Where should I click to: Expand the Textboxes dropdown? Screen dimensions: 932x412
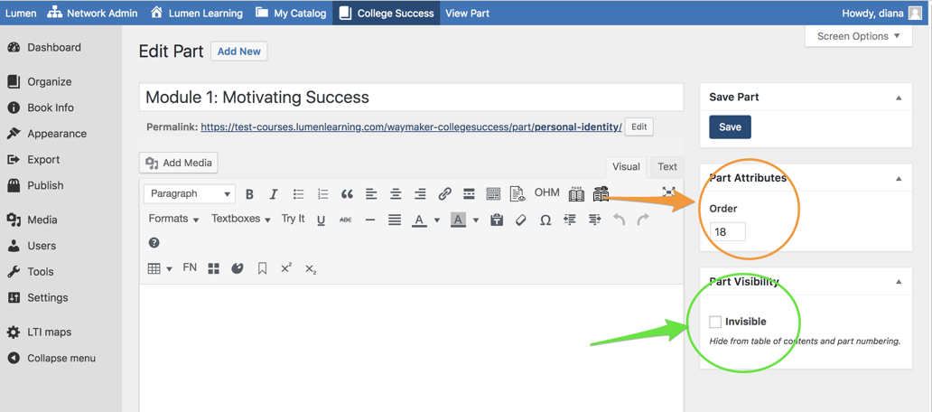[x=240, y=220]
